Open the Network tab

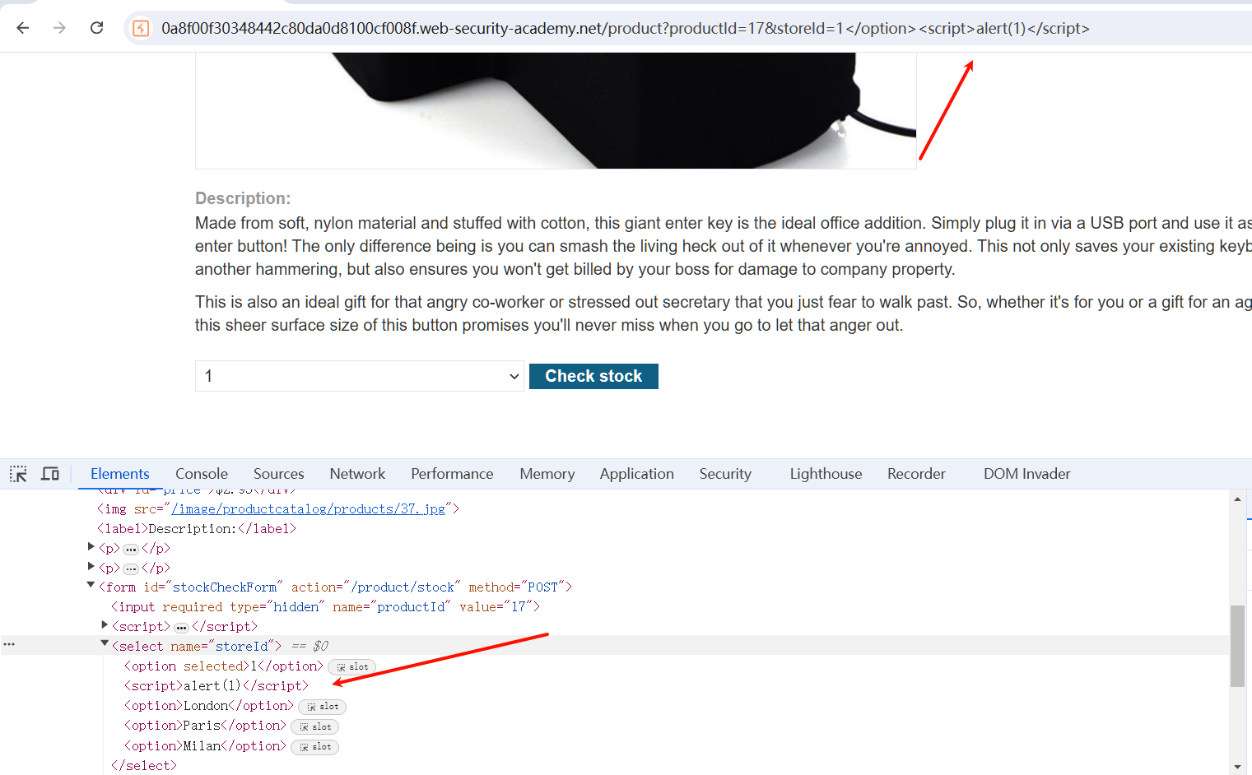tap(357, 474)
